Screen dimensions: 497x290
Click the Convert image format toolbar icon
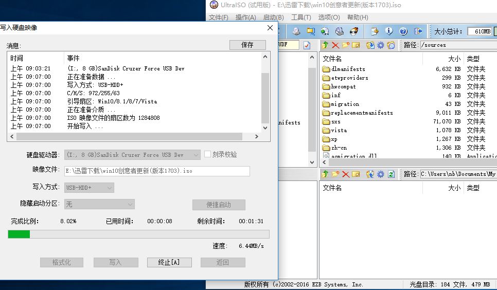325,31
